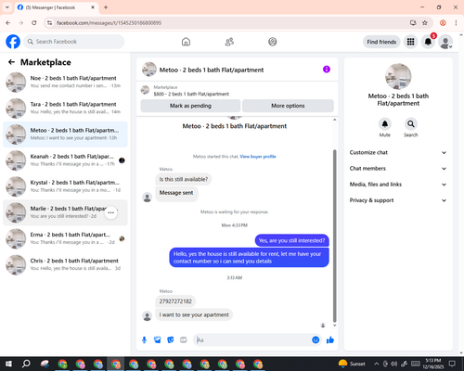Click Find friends button
This screenshot has height=371, width=464.
381,42
